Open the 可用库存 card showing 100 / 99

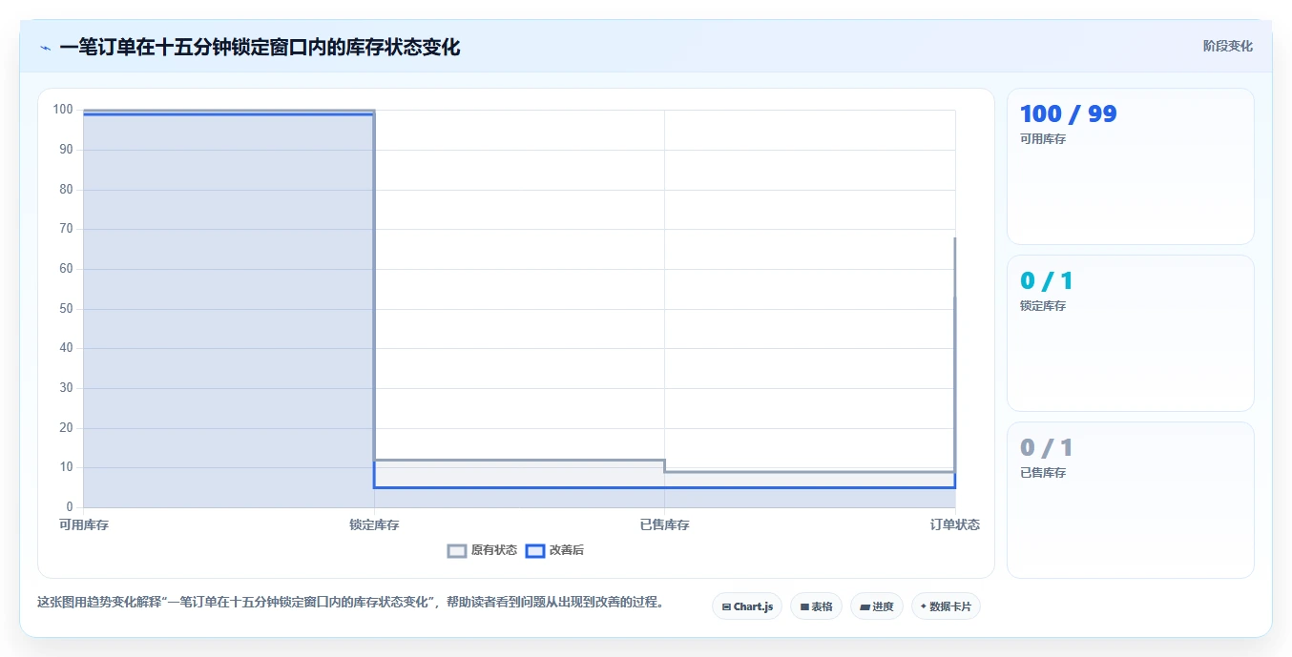[1130, 167]
